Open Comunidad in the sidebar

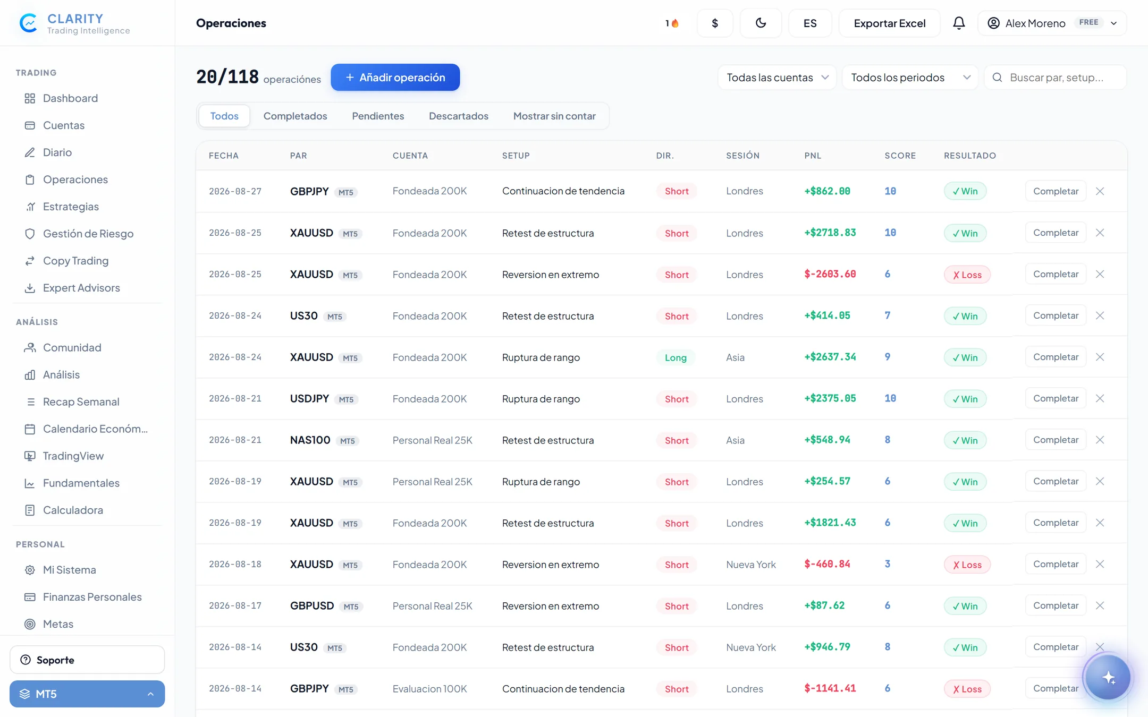tap(72, 347)
